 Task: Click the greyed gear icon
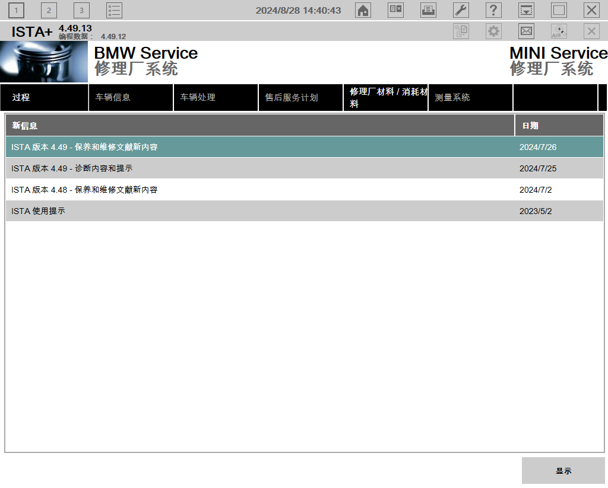[493, 31]
